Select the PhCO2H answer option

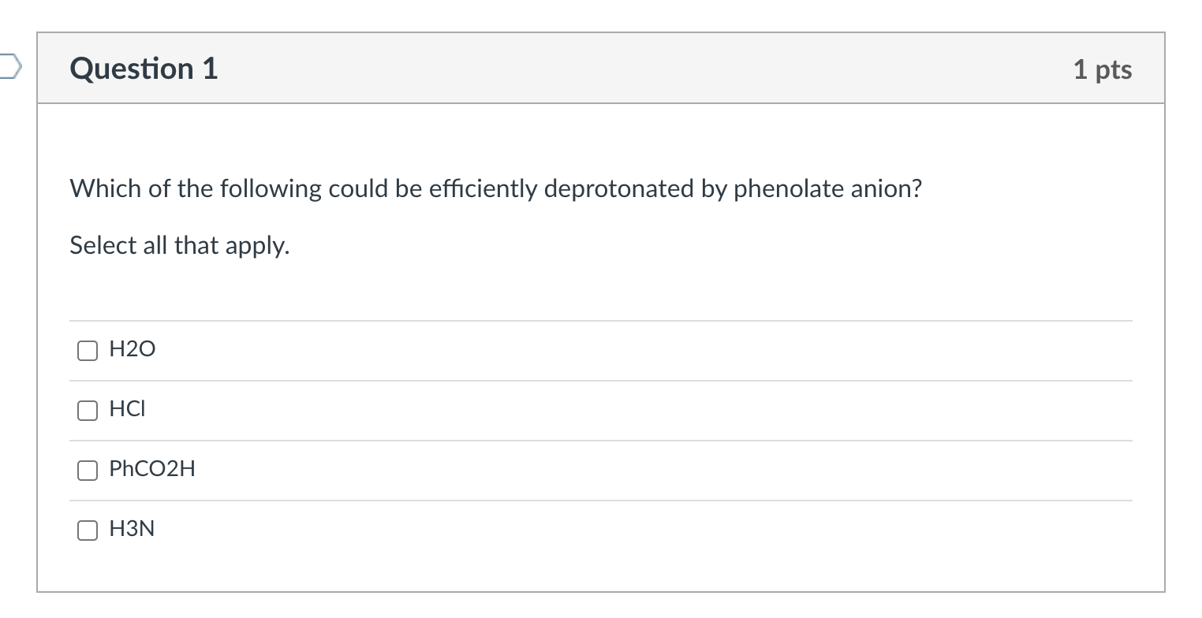pos(87,470)
